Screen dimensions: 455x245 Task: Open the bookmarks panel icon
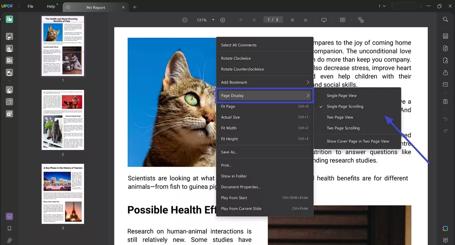pyautogui.click(x=9, y=229)
